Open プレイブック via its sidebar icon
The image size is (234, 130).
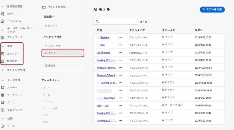(2, 37)
